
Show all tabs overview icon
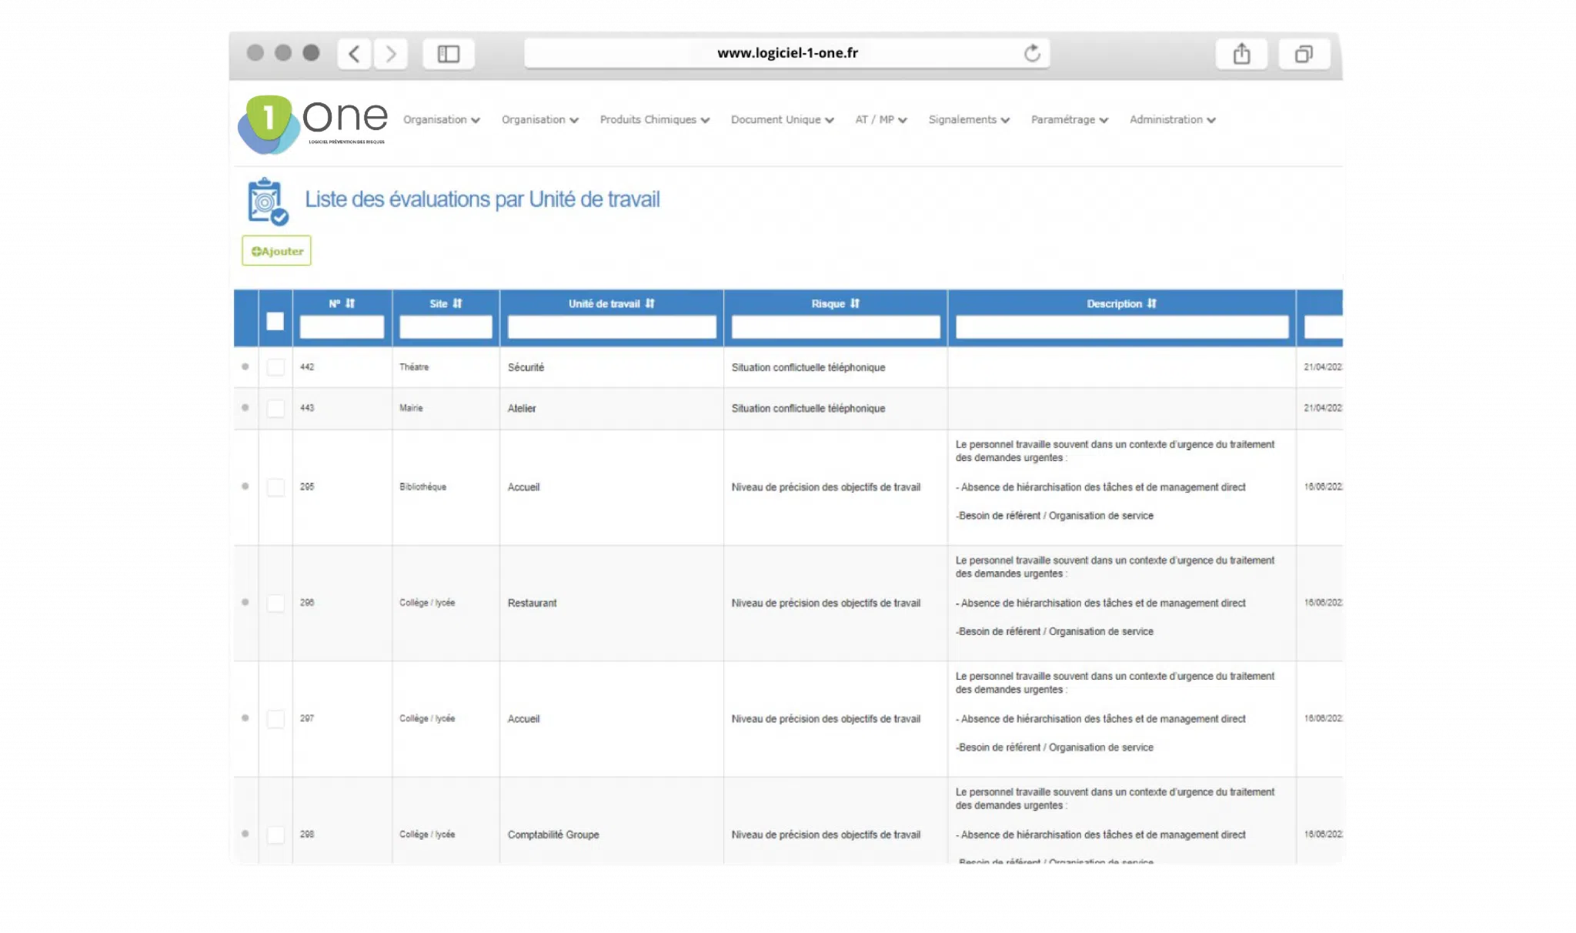(x=1304, y=54)
